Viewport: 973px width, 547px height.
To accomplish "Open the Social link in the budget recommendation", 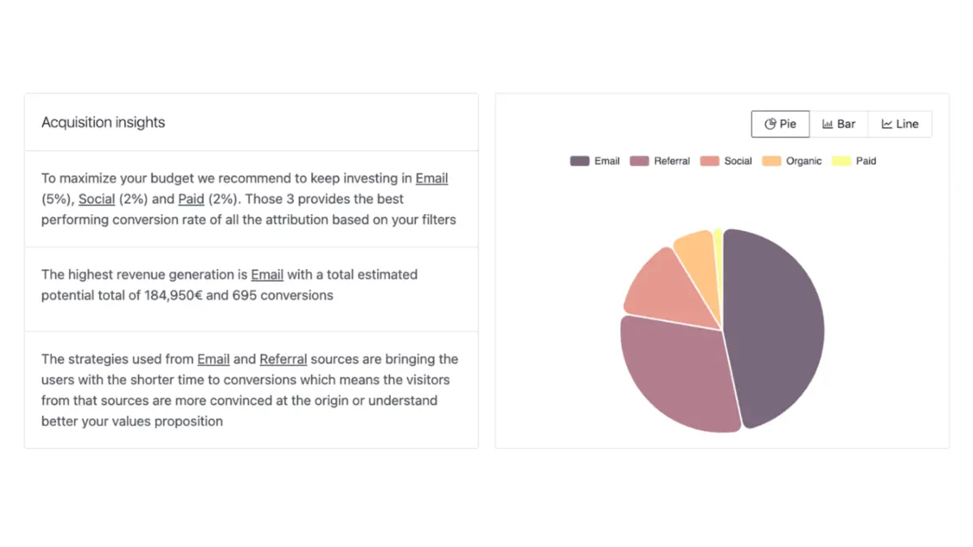I will (x=96, y=199).
